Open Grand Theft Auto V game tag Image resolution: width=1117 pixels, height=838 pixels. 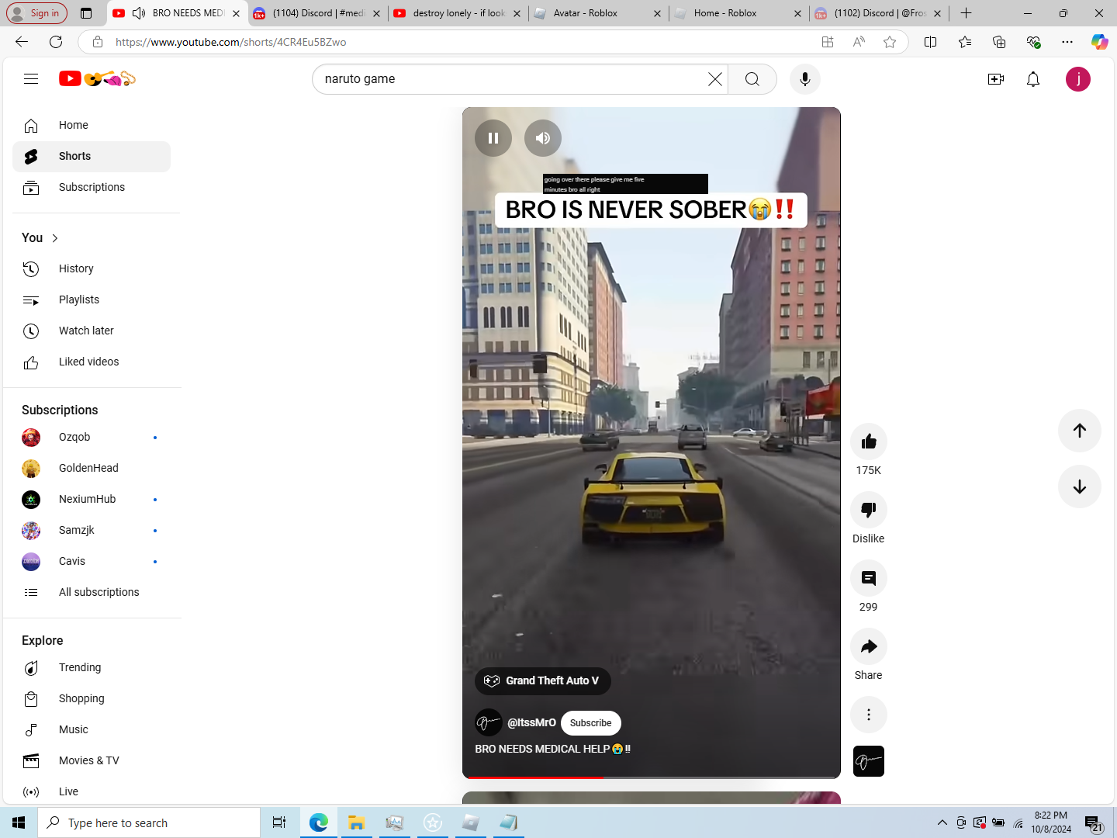[x=542, y=680]
